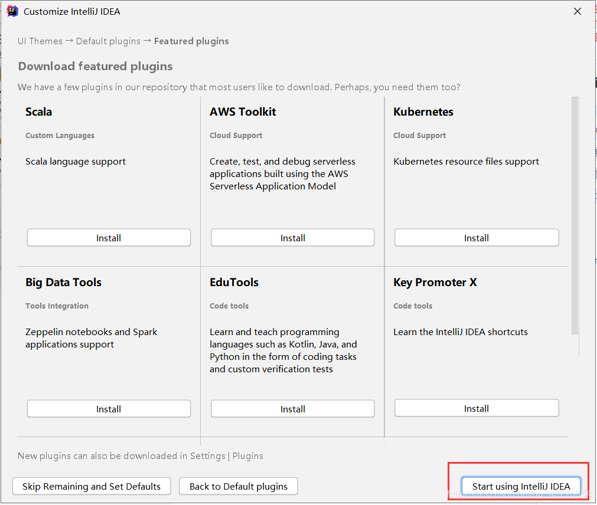Click Cloud Support label under AWS Toolkit
Viewport: 597px width, 505px height.
pyautogui.click(x=236, y=135)
